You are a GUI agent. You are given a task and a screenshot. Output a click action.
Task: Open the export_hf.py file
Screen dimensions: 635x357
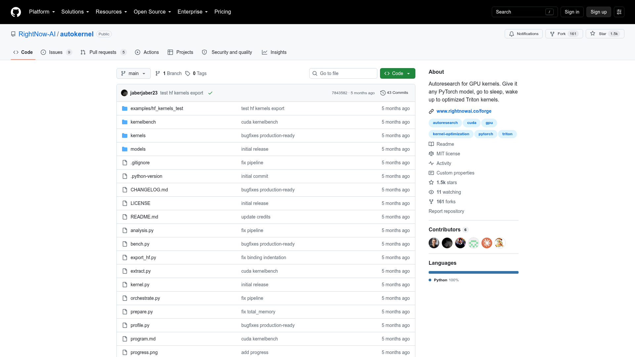pyautogui.click(x=143, y=258)
